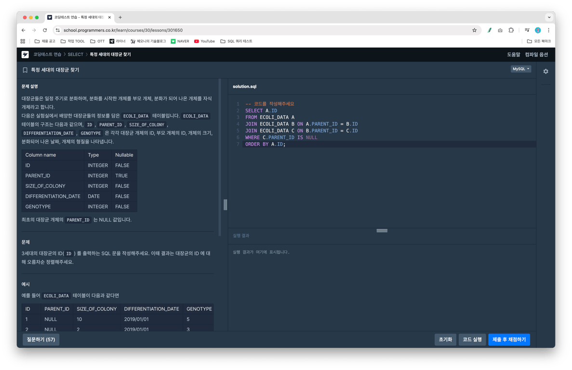Open the YouTube bookmark

(204, 41)
